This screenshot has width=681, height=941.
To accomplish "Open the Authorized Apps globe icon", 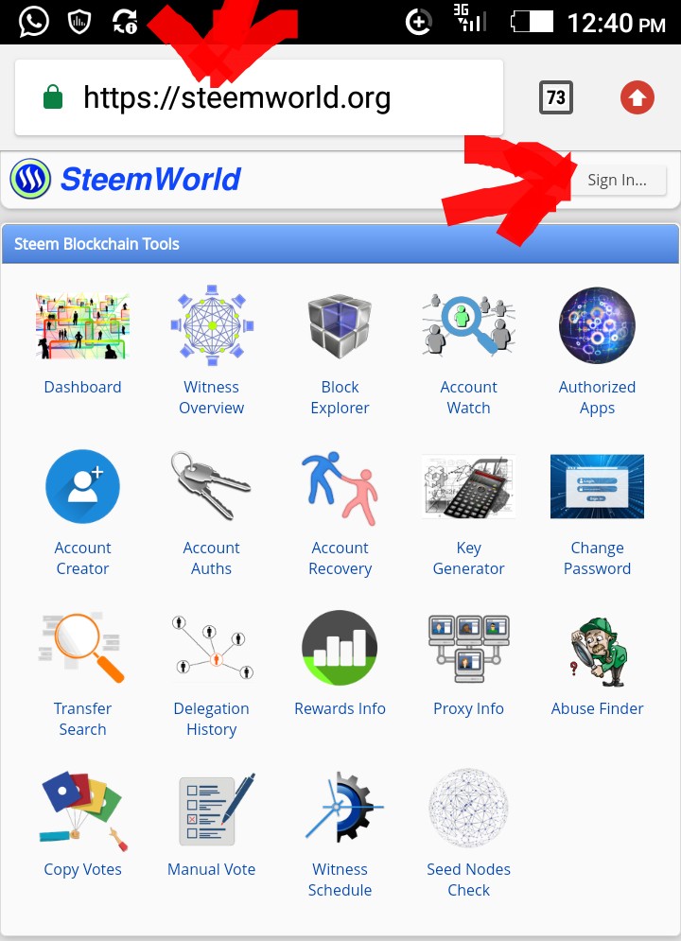I will point(597,325).
